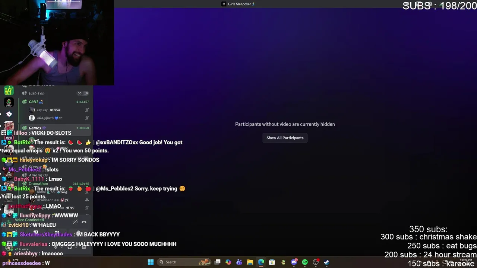
Task: Open File Explorer from the taskbar
Action: tap(250, 262)
